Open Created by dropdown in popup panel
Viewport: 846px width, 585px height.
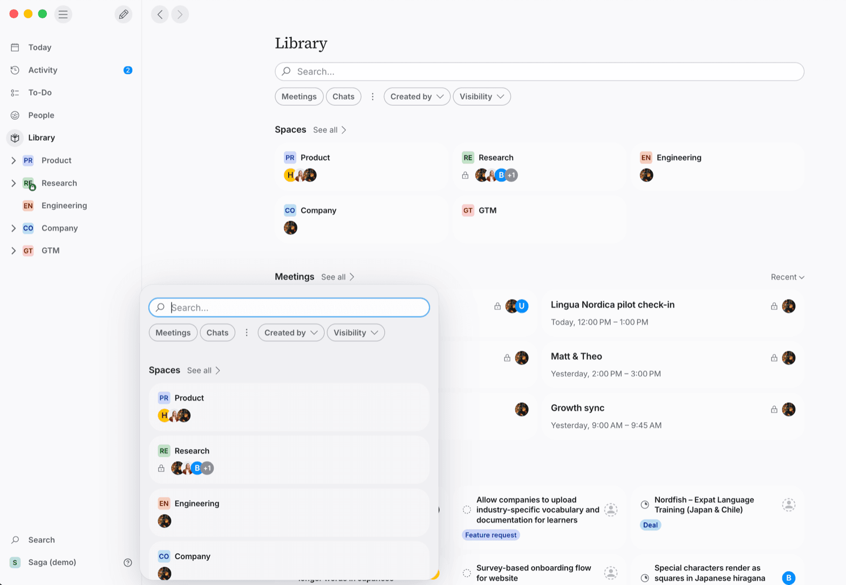pyautogui.click(x=291, y=333)
